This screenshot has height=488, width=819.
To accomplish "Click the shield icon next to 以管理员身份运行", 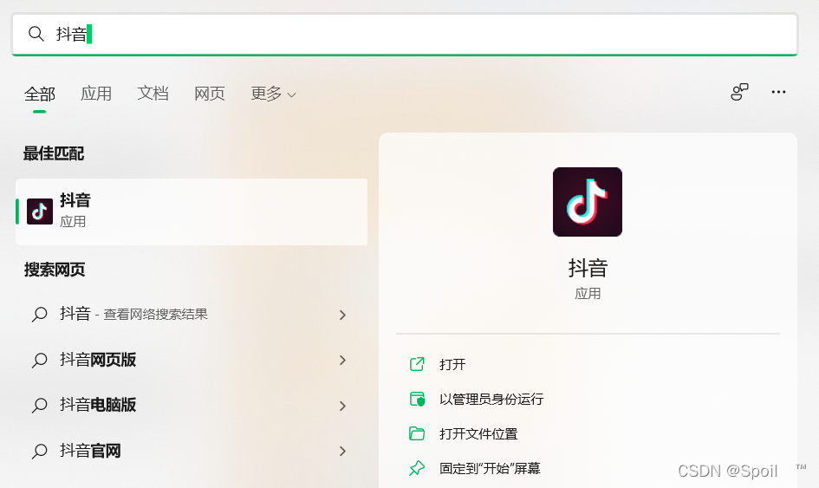I will click(418, 400).
